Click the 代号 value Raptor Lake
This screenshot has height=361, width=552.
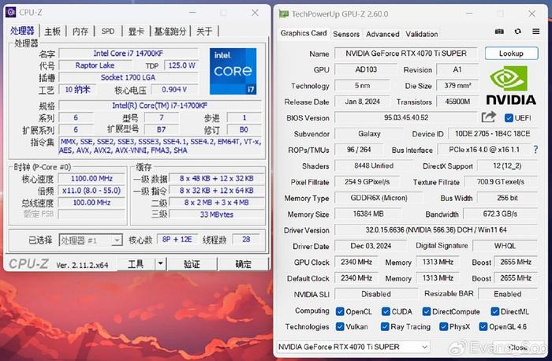coord(95,65)
